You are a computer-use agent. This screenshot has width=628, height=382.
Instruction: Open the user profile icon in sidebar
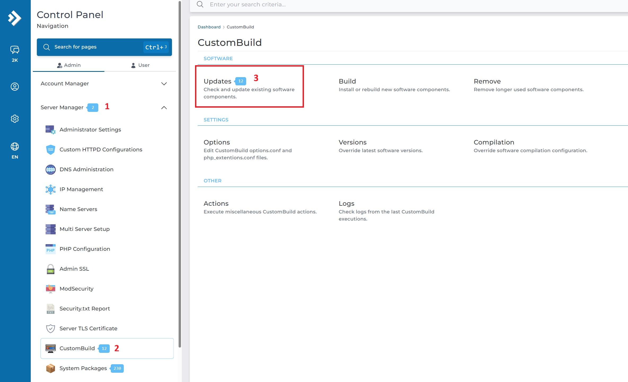(x=15, y=87)
